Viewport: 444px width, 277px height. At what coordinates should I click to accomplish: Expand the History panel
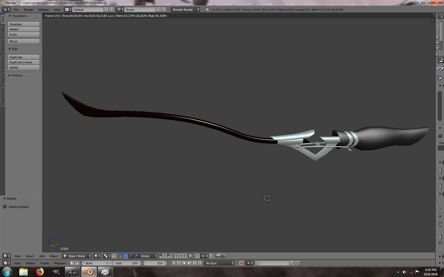(x=10, y=75)
